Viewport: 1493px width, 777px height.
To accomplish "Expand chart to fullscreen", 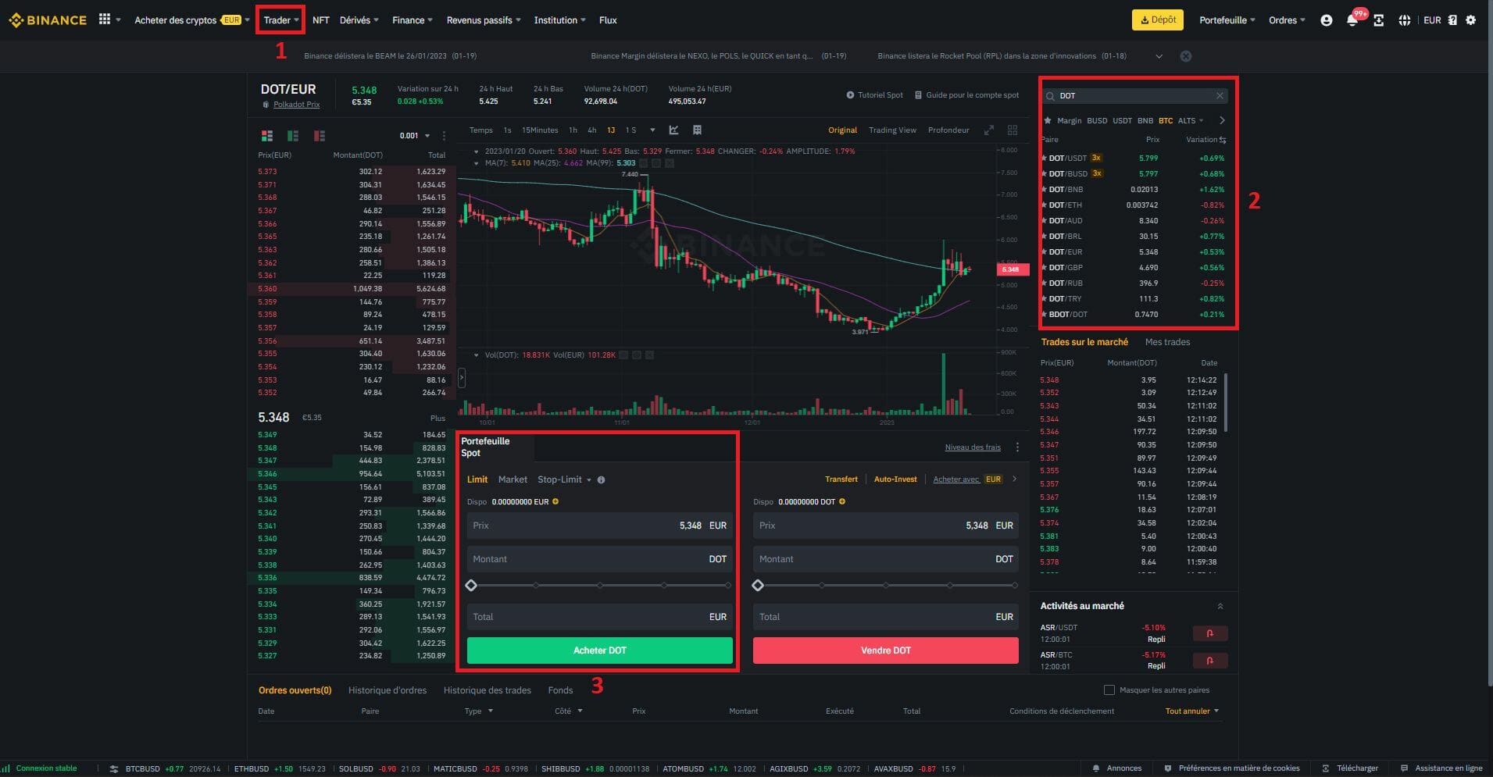I will coord(988,130).
